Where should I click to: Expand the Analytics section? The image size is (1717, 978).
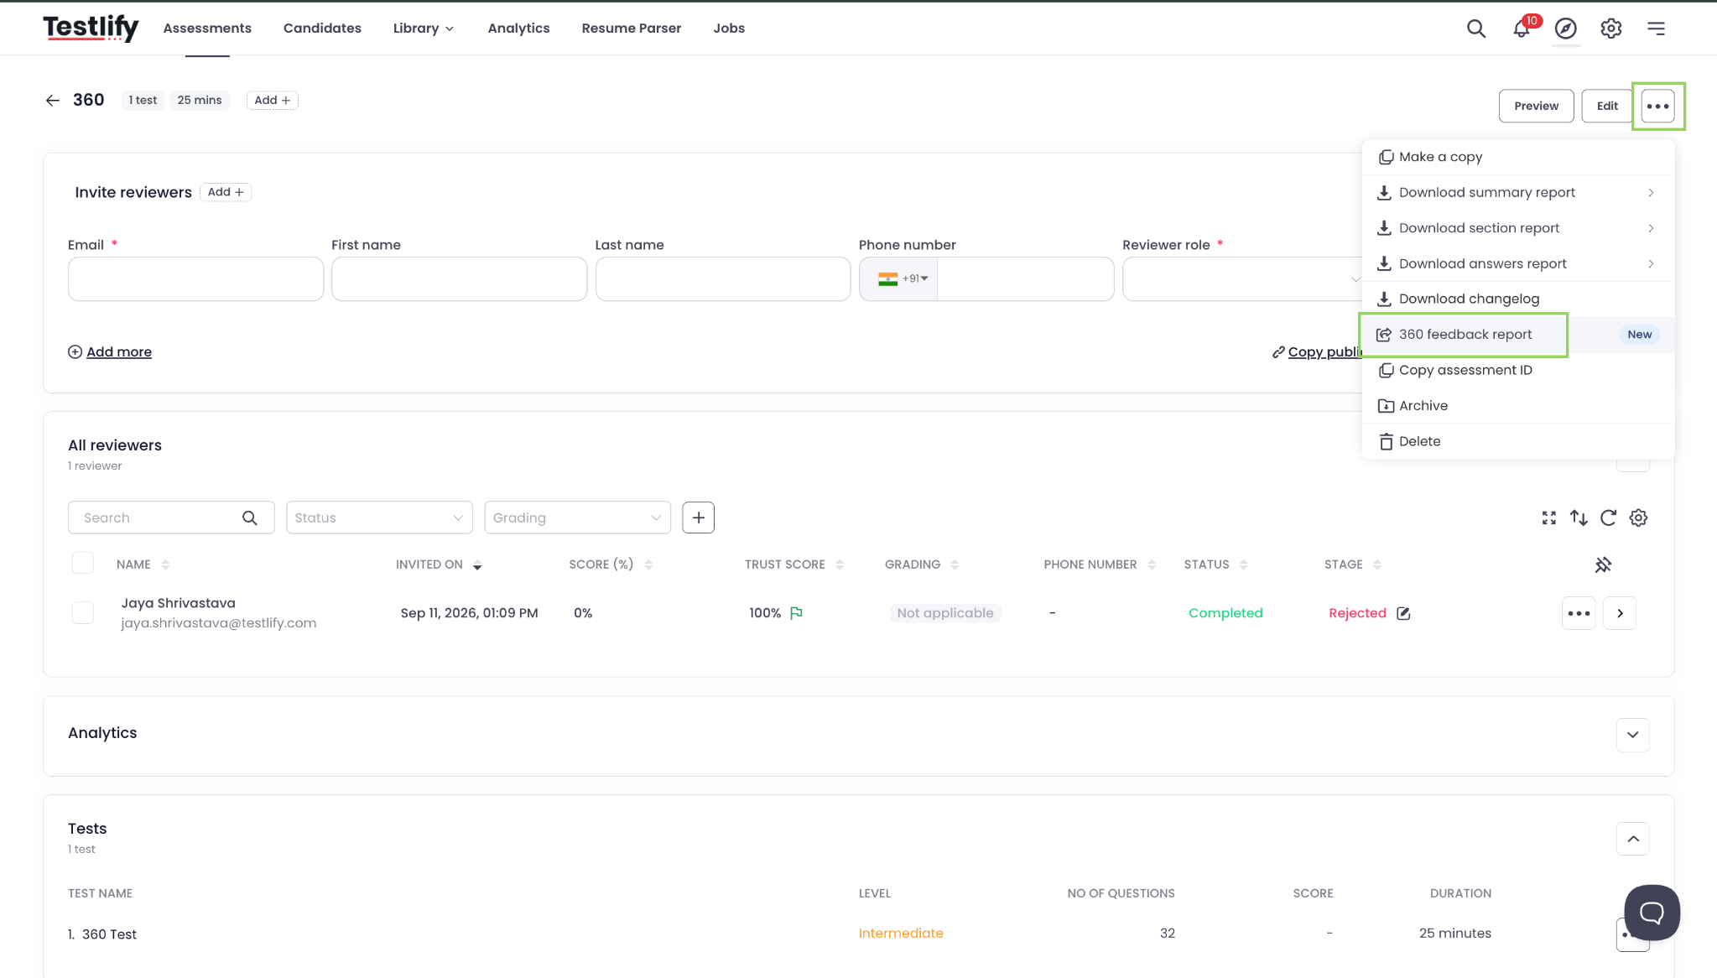tap(1632, 735)
